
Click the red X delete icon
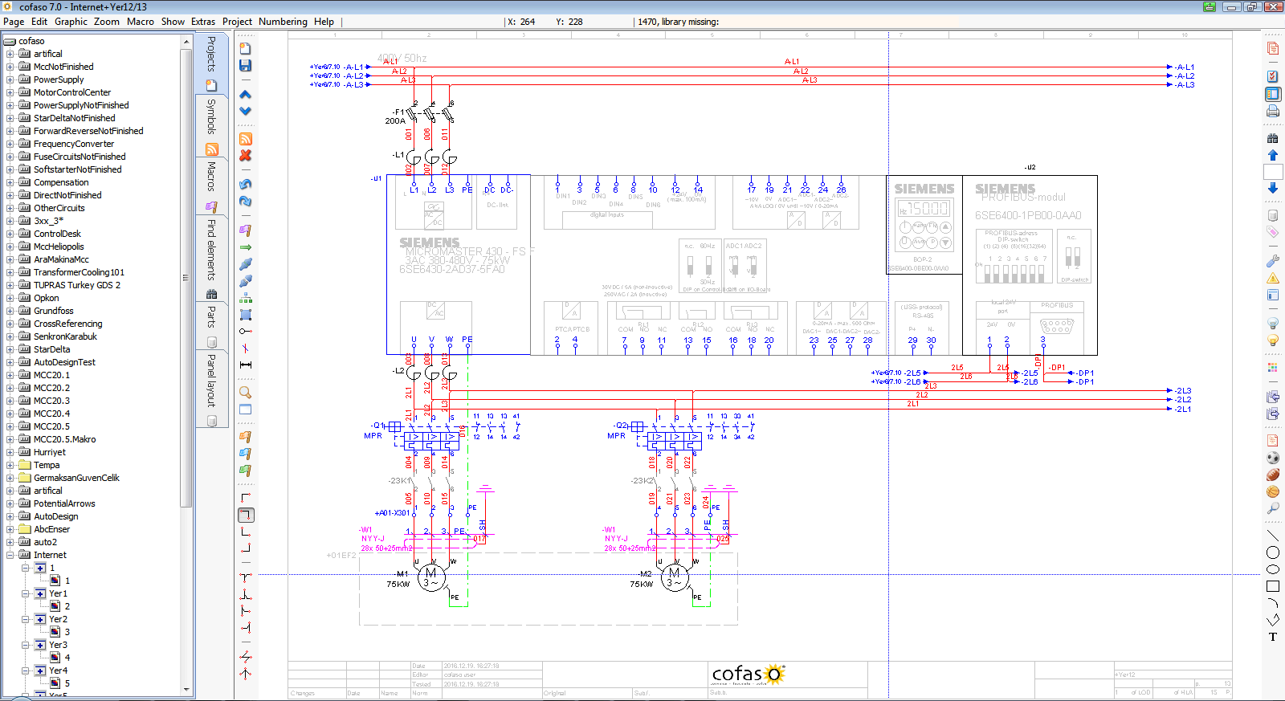point(246,155)
